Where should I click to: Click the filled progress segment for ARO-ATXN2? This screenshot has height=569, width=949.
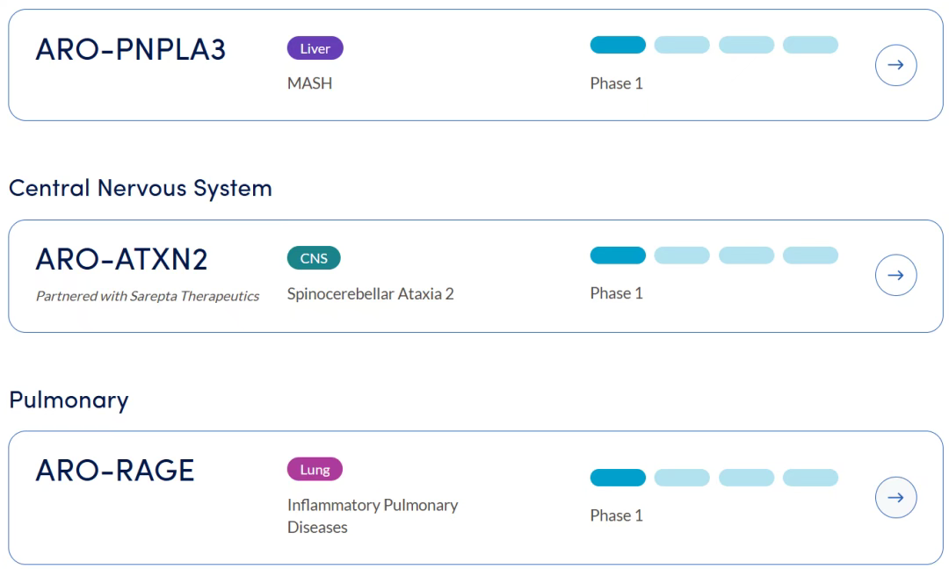[x=618, y=256]
